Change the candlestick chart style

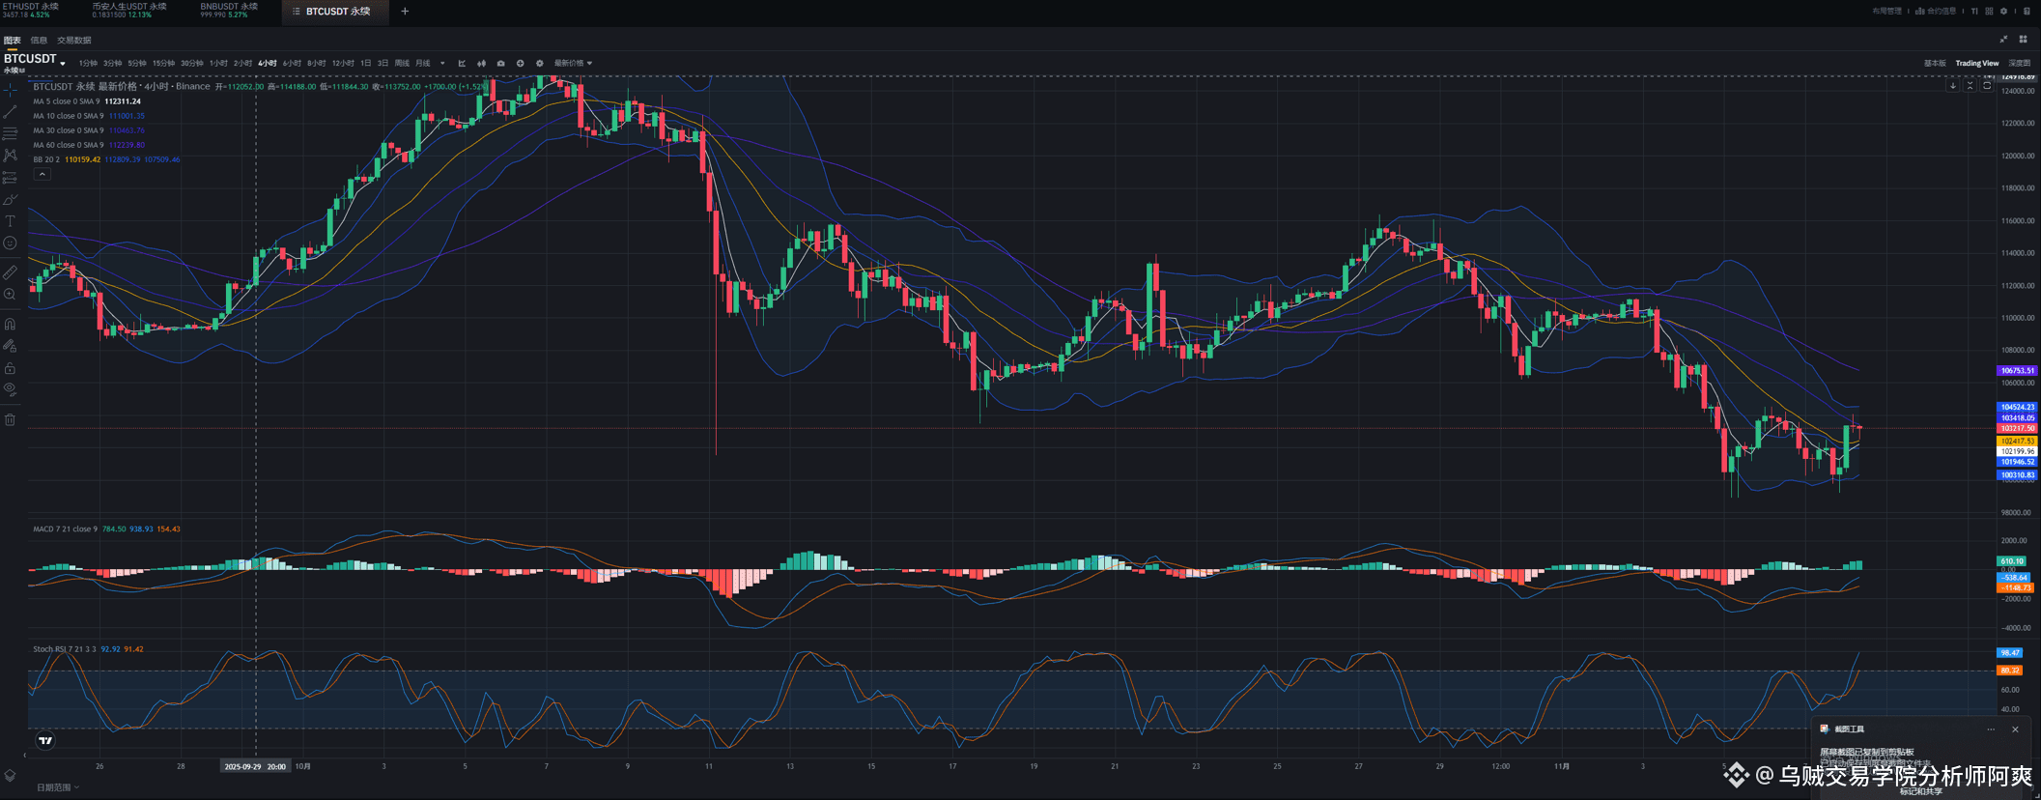click(481, 64)
